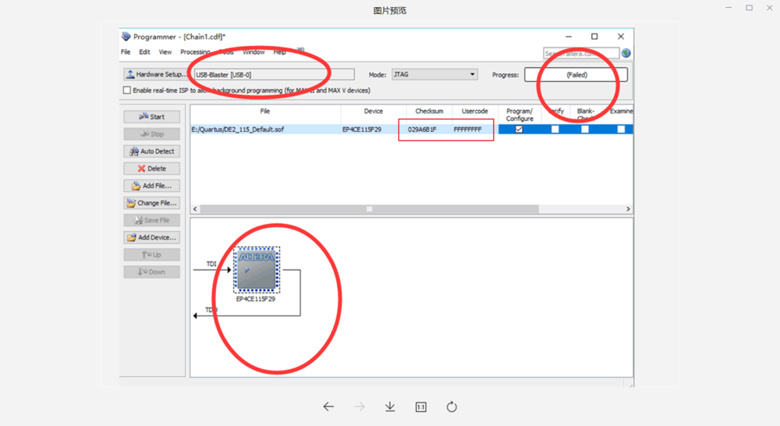Toggle the Program/Configure checkbox
This screenshot has width=780, height=426.
pyautogui.click(x=519, y=130)
